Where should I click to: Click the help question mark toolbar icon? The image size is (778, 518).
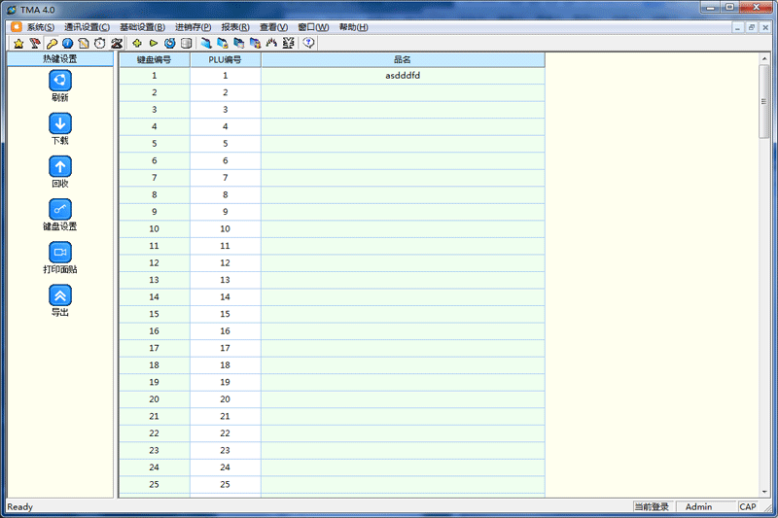308,44
